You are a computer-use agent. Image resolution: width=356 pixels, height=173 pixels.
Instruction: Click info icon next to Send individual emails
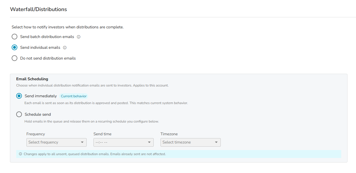click(x=65, y=48)
